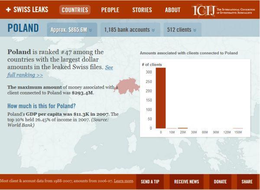The image size is (260, 190).
Task: Expand the Approx. $865.6M dropdown
Action: [x=72, y=30]
